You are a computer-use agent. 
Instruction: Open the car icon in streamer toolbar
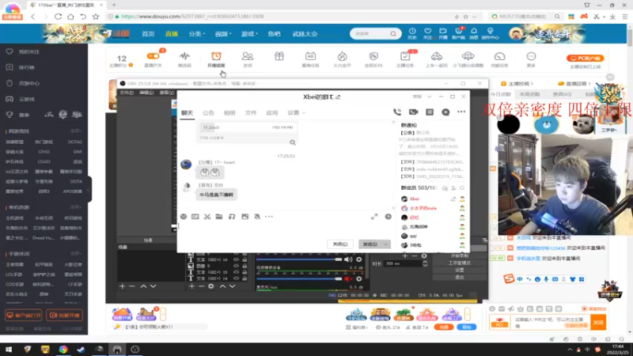click(437, 56)
